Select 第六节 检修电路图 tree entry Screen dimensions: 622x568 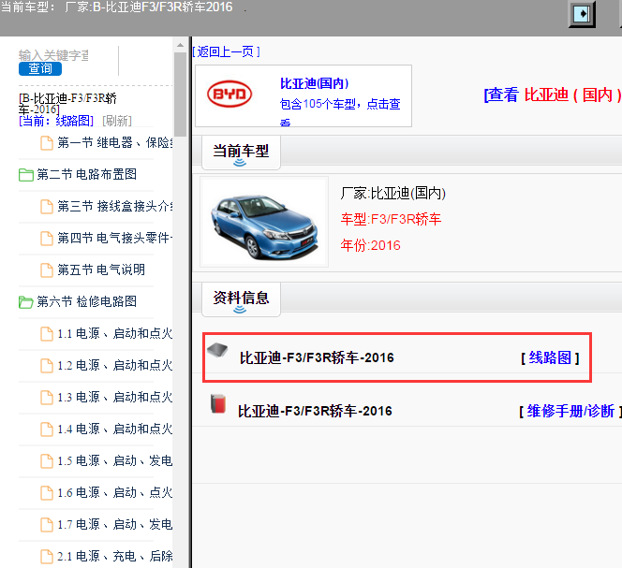(87, 301)
